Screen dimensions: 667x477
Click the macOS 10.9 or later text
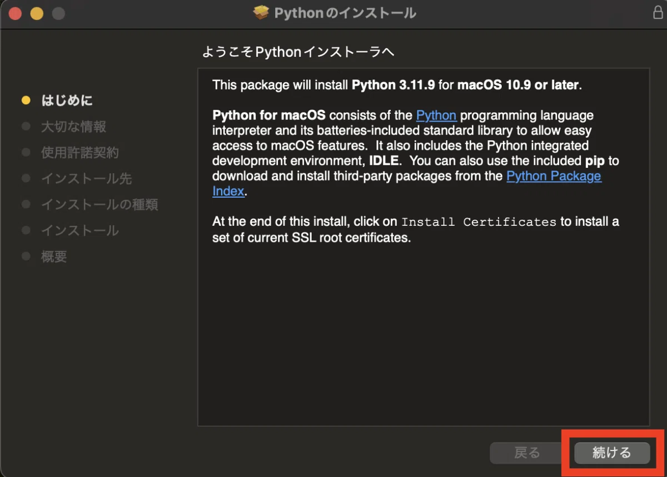pos(518,86)
